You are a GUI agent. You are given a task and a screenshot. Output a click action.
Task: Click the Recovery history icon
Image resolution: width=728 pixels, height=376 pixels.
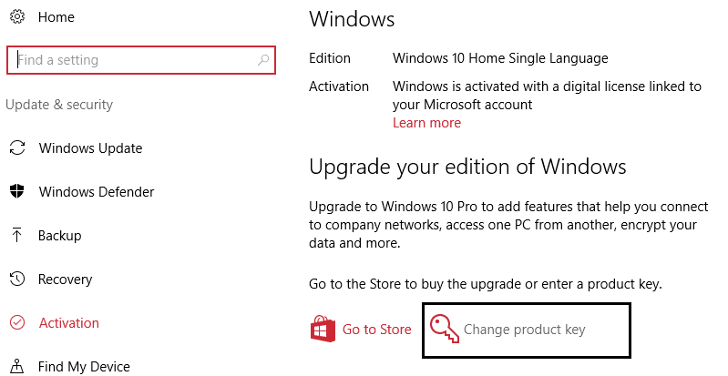[16, 279]
